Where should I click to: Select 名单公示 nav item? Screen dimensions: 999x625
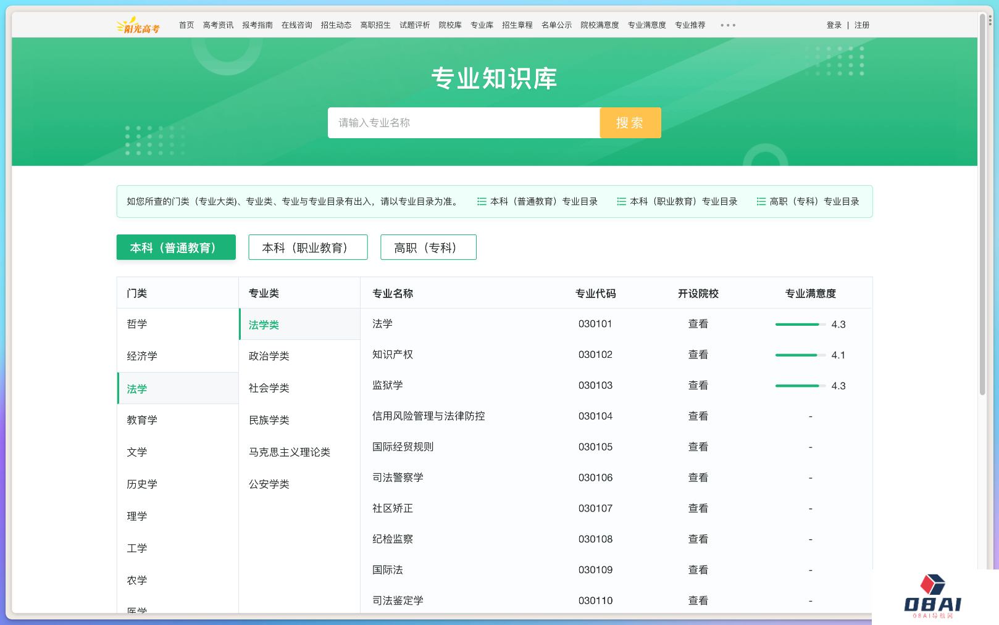click(x=557, y=25)
